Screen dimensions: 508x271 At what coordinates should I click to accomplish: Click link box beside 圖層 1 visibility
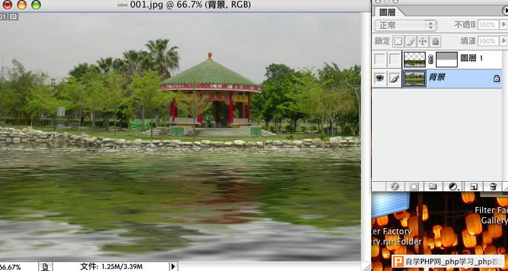pyautogui.click(x=394, y=59)
